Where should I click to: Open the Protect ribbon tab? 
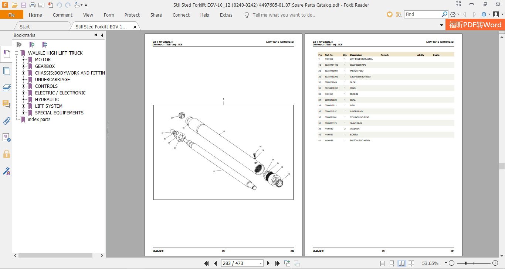pos(132,15)
